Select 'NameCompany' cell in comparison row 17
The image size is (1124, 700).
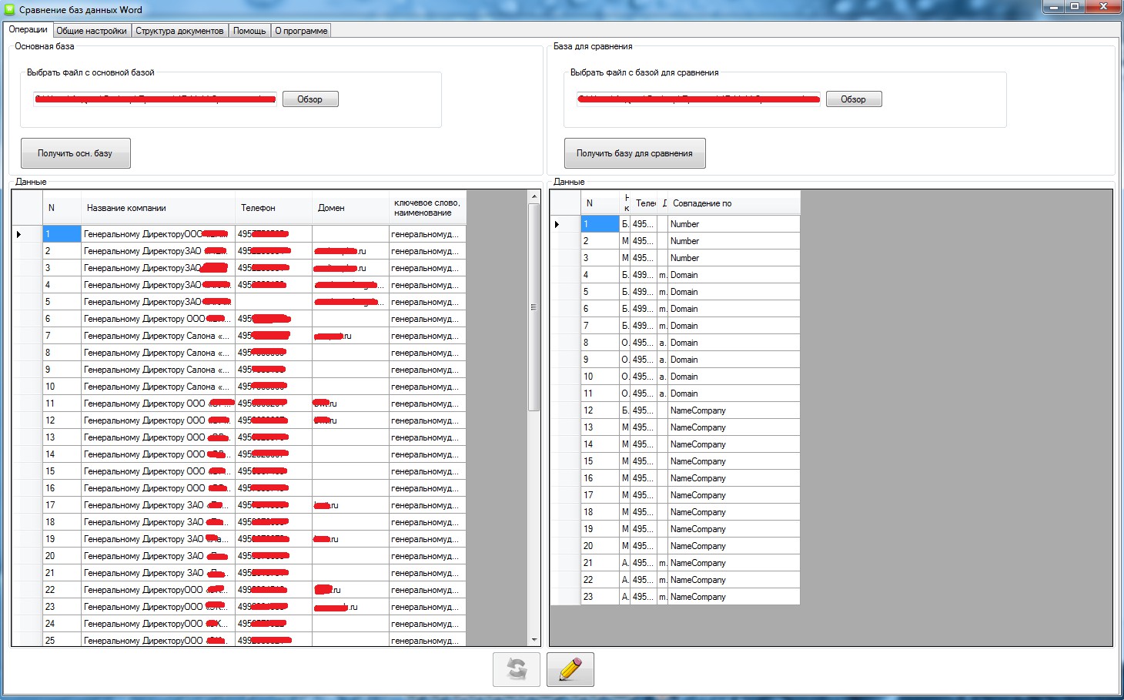click(x=734, y=495)
